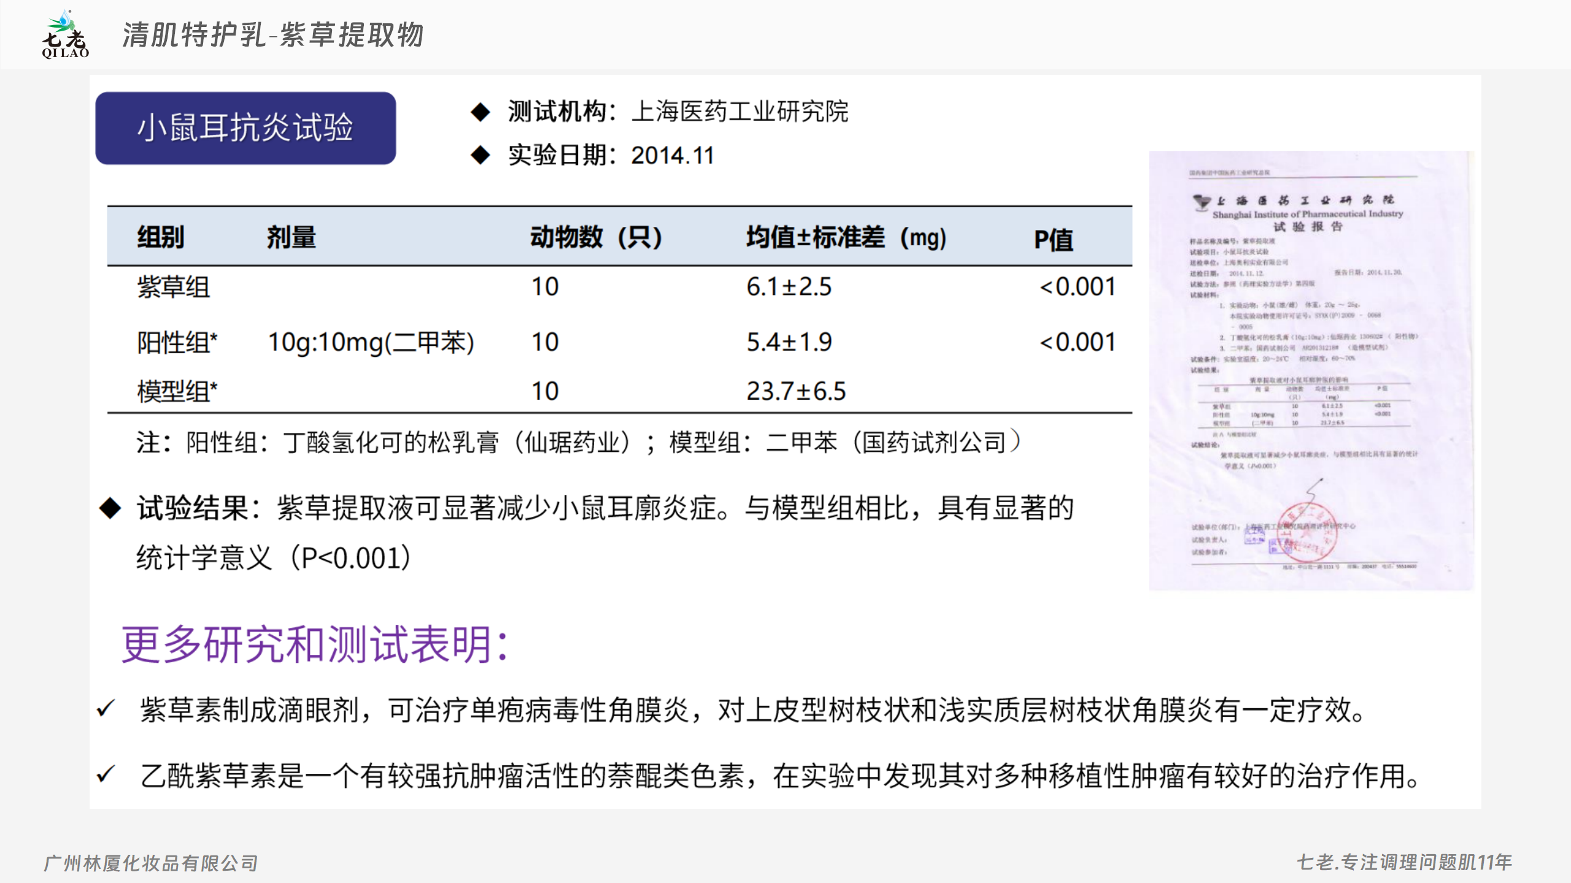
Task: Select the 实验日期：2014.11 line
Action: 611,155
